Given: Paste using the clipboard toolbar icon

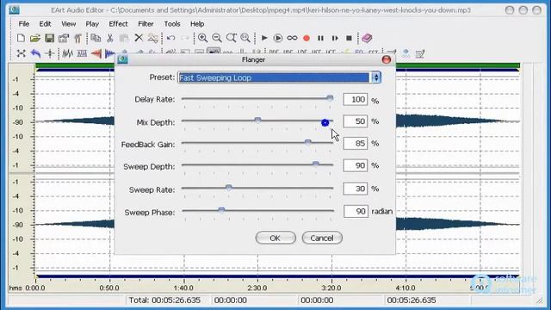Looking at the screenshot, I should coord(124,38).
